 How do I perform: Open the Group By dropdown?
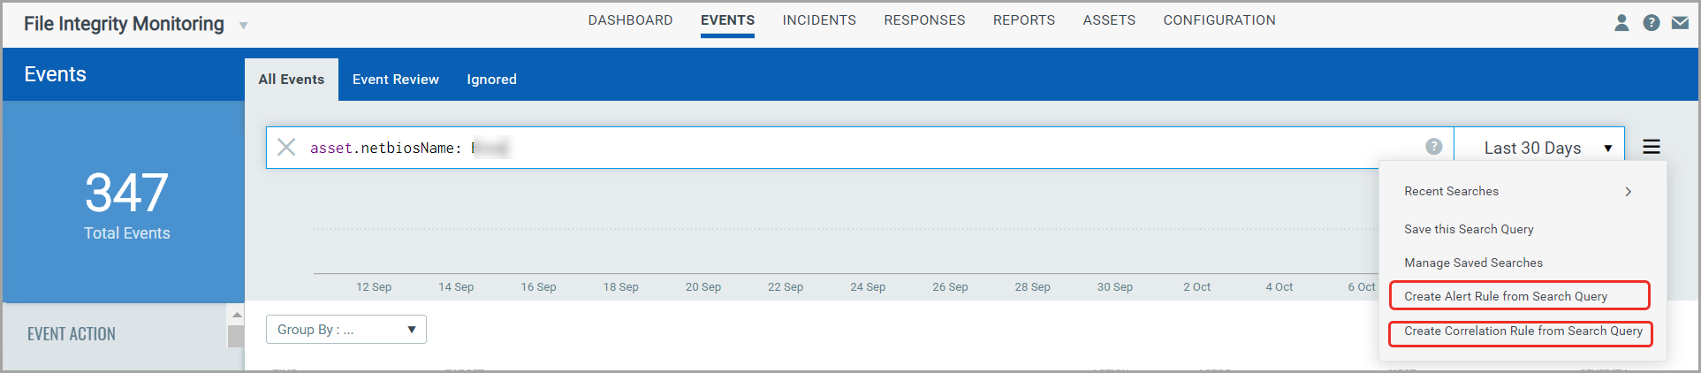[x=346, y=329]
